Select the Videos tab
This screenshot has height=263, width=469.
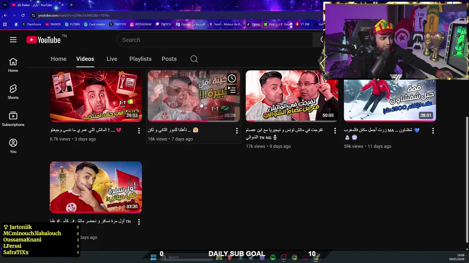pos(85,59)
